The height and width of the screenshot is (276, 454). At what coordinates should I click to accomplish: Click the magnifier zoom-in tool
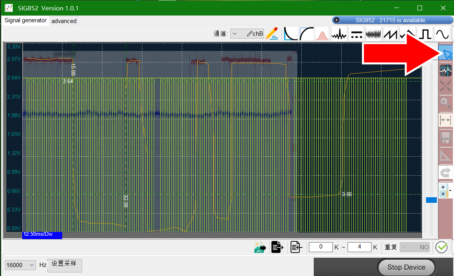pyautogui.click(x=446, y=103)
